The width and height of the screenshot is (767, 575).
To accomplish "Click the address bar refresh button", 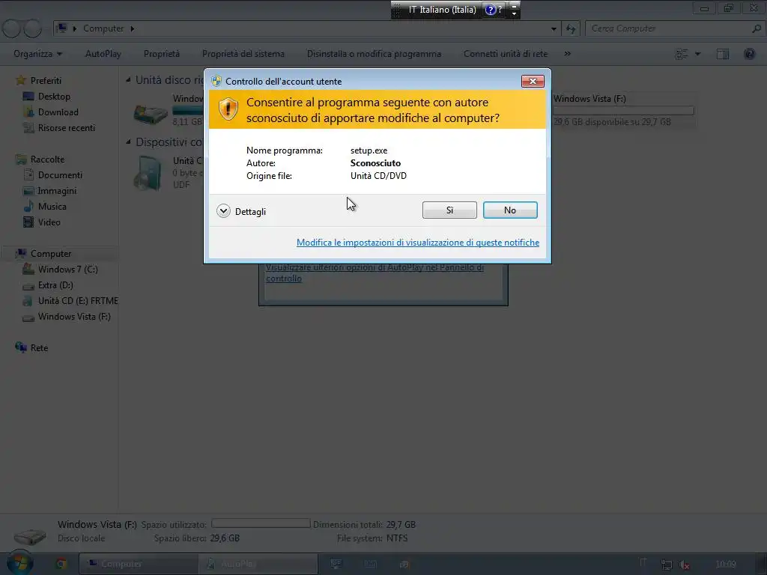I will point(570,29).
